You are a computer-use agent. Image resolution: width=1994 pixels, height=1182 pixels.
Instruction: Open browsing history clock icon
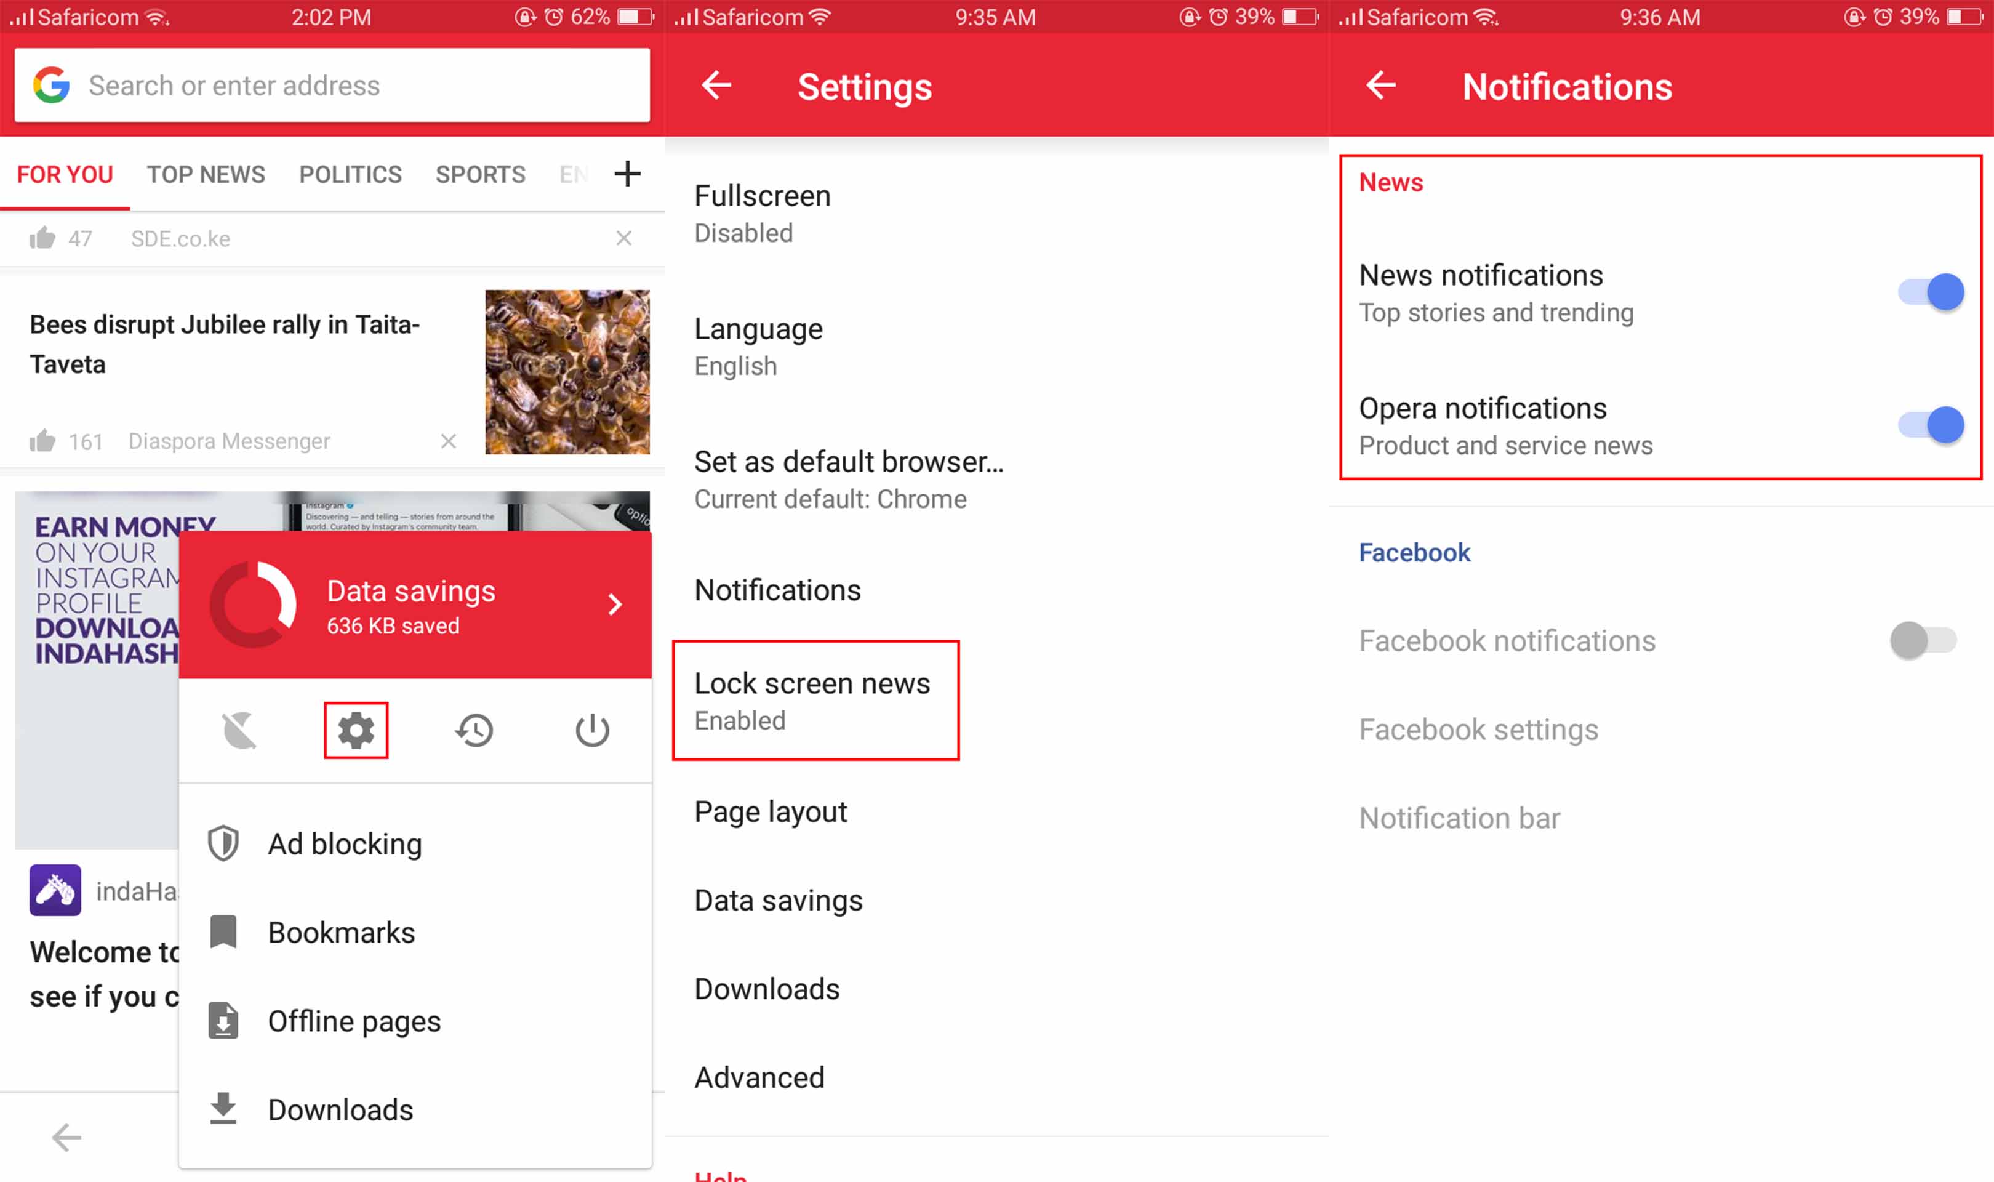click(474, 730)
